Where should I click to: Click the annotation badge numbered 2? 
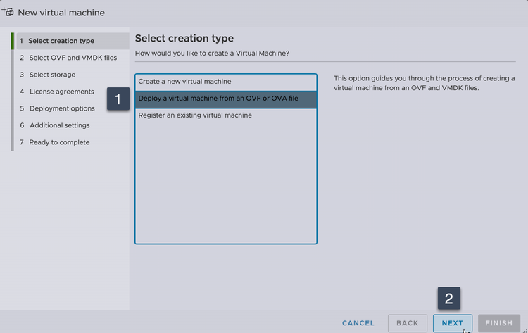click(449, 299)
